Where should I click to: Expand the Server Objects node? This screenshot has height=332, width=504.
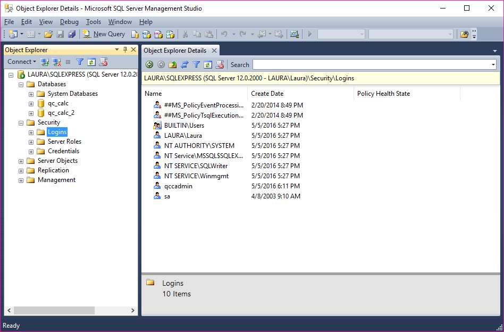pyautogui.click(x=21, y=161)
